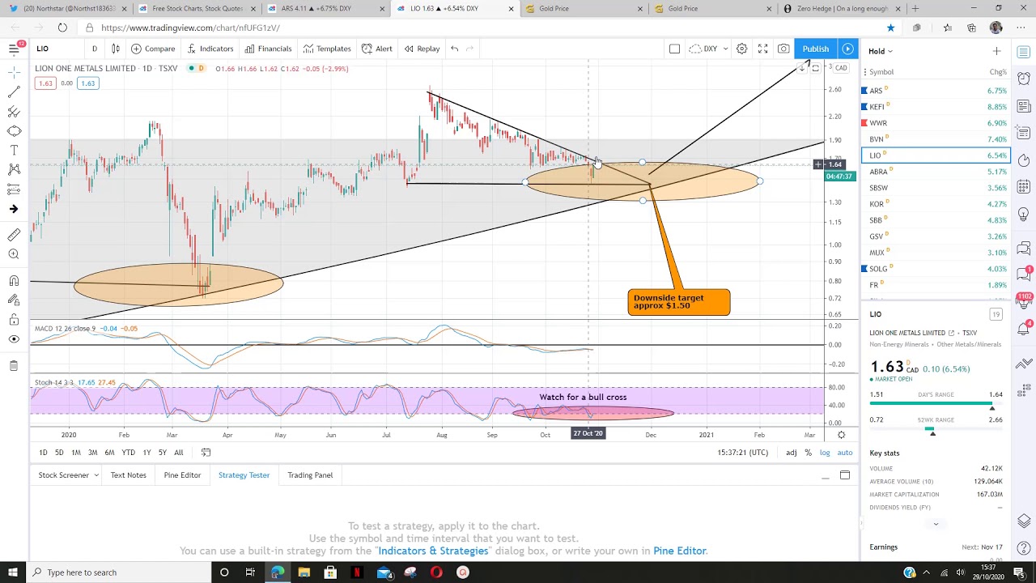Image resolution: width=1036 pixels, height=583 pixels.
Task: Toggle hide all drawings eye icon
Action: [14, 339]
